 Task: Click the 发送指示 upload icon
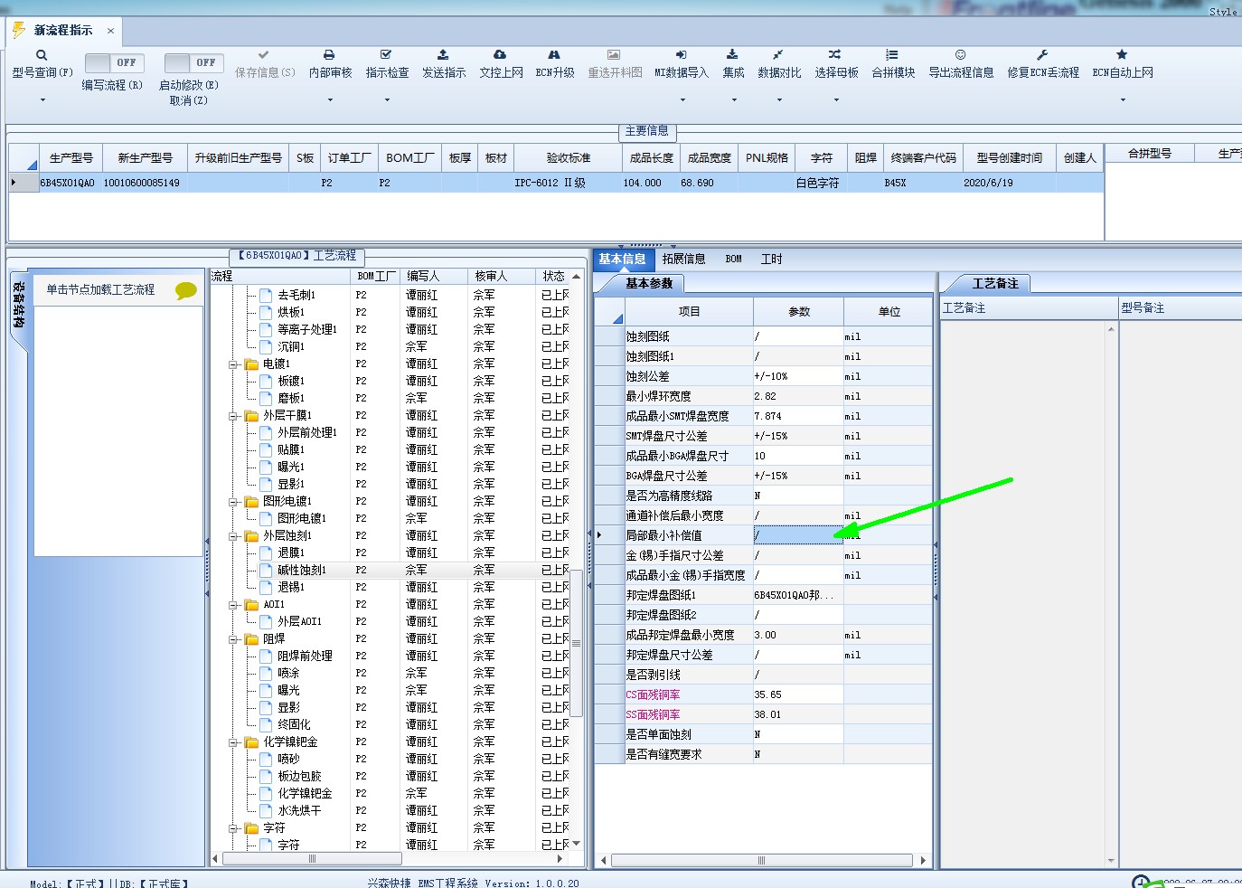443,55
